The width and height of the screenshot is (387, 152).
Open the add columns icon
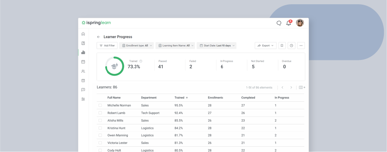click(x=302, y=87)
